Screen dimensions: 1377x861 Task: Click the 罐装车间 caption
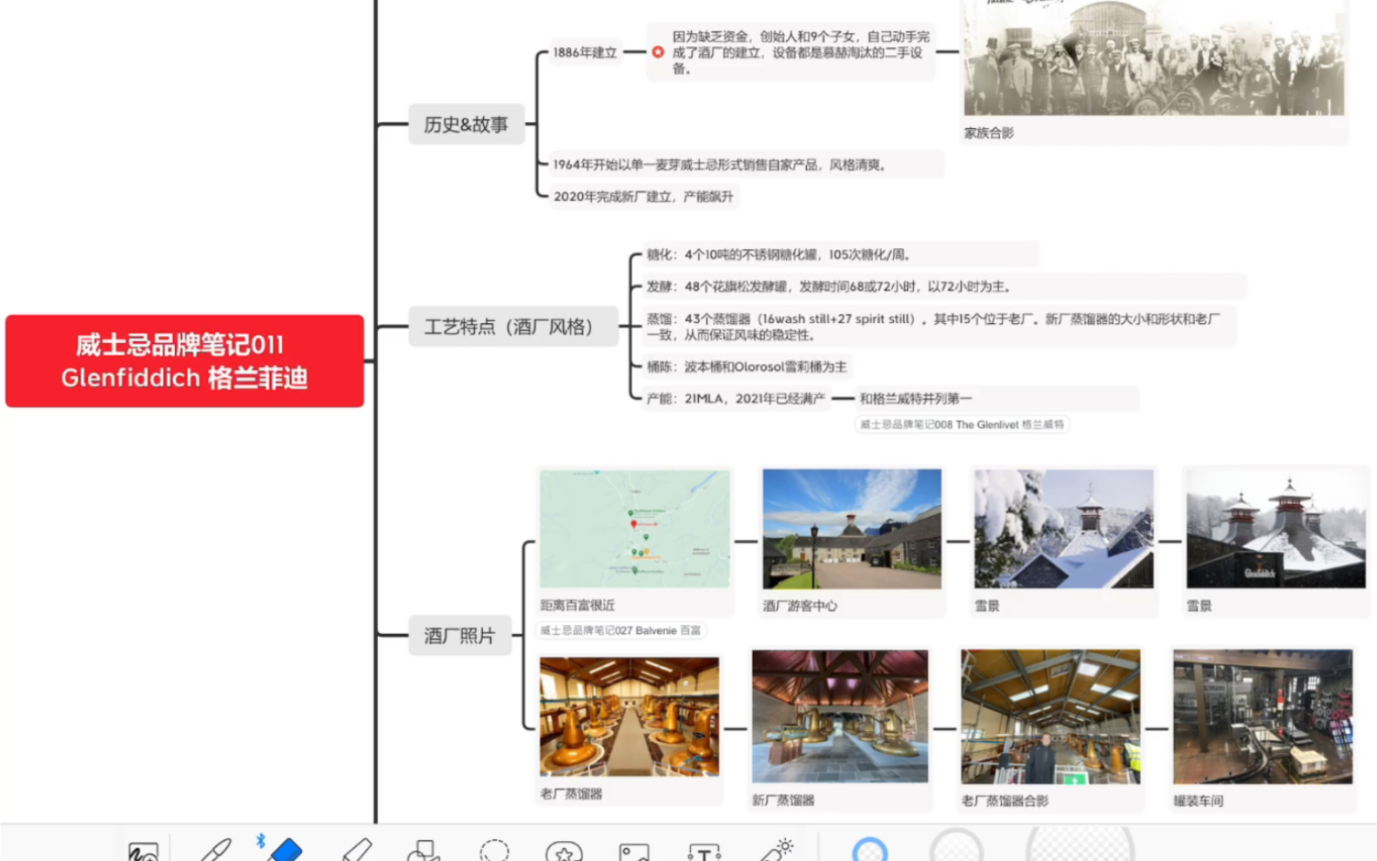(1199, 801)
